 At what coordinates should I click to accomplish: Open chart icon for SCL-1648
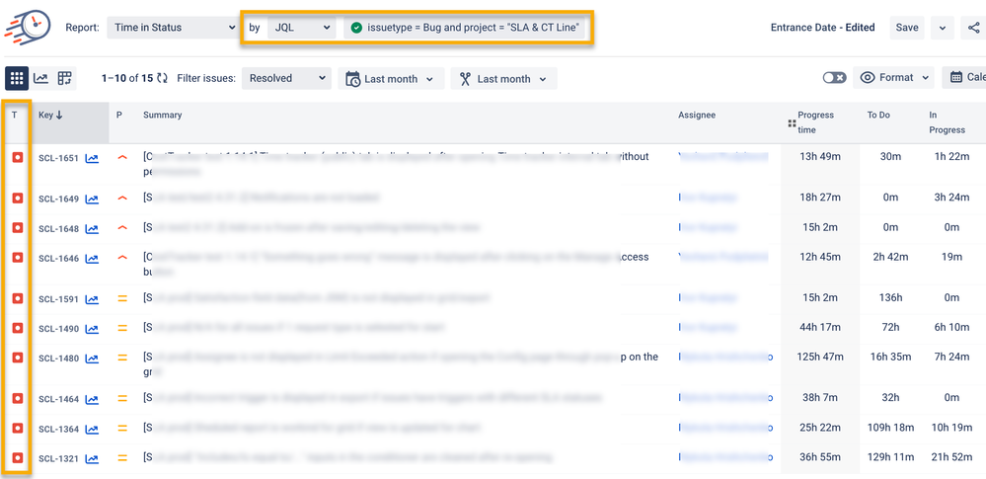[92, 228]
